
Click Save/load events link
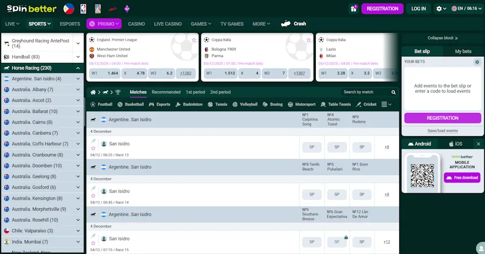pyautogui.click(x=442, y=131)
